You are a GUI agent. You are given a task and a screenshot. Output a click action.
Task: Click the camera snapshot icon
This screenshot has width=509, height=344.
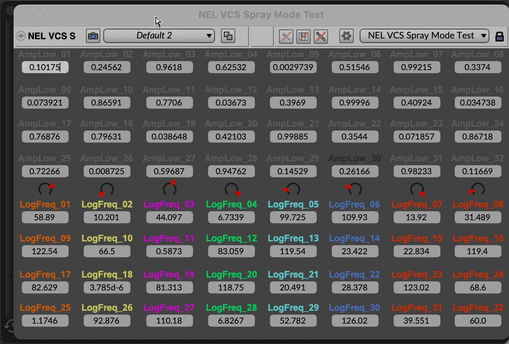click(93, 36)
